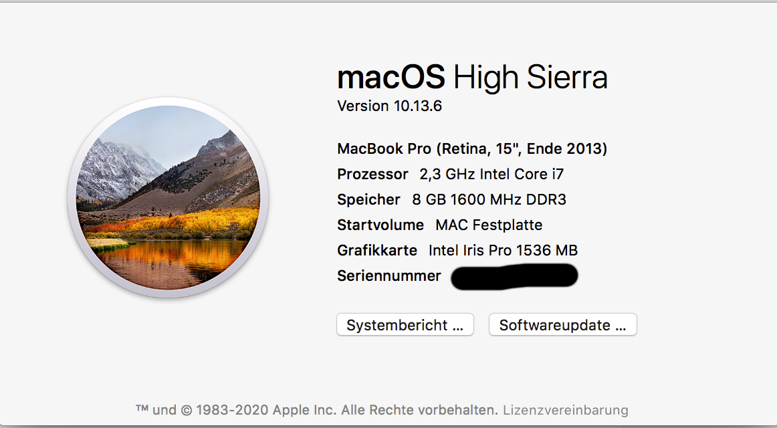
Task: Click the Prozessor label
Action: point(372,174)
